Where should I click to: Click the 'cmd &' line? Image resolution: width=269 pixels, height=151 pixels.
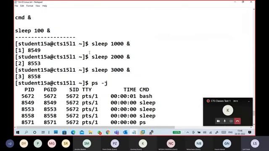[23, 18]
